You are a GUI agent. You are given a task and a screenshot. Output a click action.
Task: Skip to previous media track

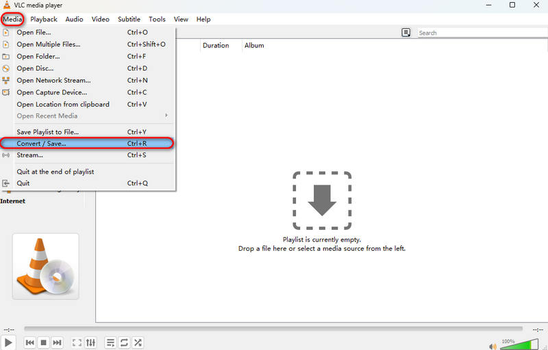click(x=30, y=342)
